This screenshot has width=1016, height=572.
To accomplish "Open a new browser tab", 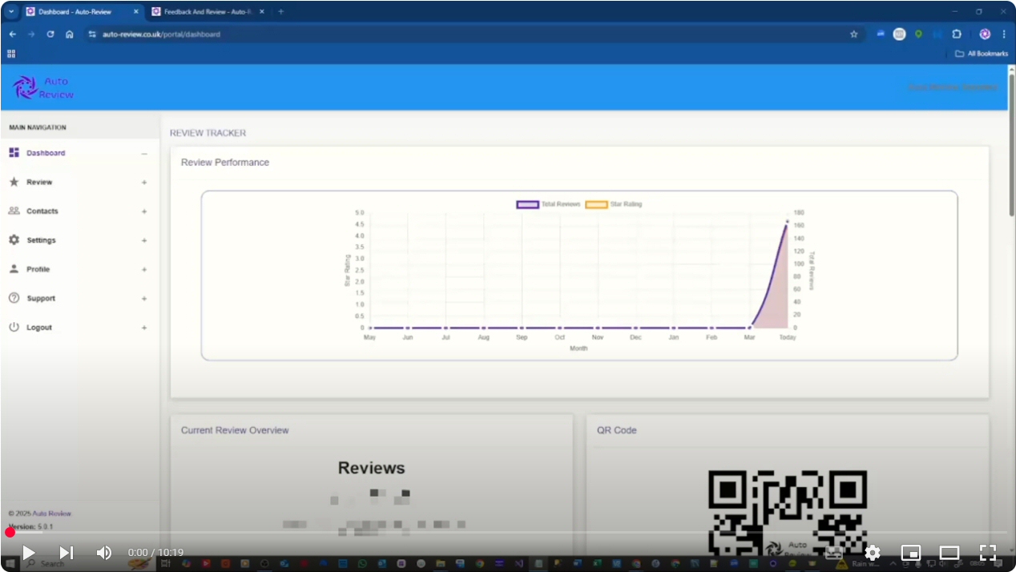I will pos(280,12).
